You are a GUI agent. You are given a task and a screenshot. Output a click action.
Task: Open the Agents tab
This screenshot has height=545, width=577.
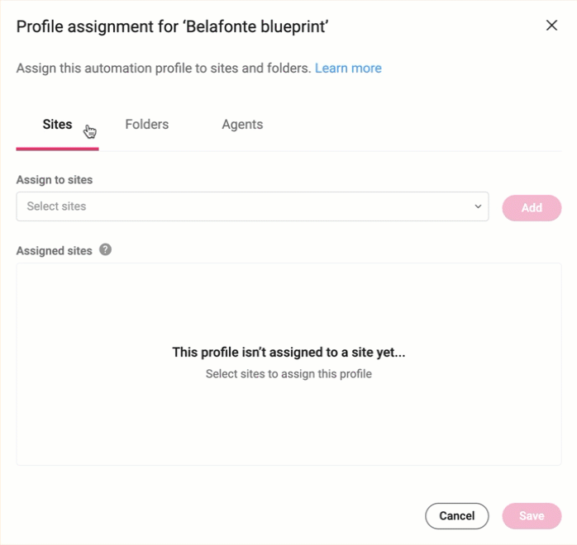242,125
